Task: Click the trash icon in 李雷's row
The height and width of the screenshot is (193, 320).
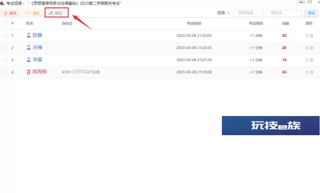Action: (312, 60)
